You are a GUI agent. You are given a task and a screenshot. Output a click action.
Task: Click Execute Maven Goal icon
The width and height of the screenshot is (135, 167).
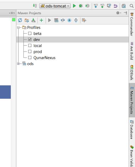point(56,20)
